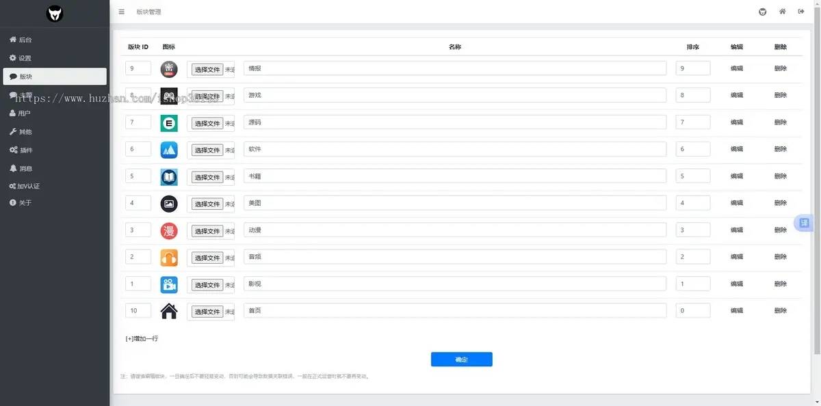The image size is (821, 406).
Task: Click 删除 link for the 动漫 row
Action: point(781,230)
